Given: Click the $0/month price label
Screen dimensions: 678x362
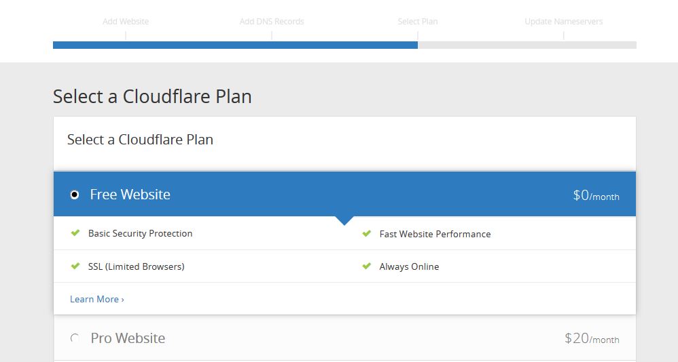Looking at the screenshot, I should pos(596,195).
